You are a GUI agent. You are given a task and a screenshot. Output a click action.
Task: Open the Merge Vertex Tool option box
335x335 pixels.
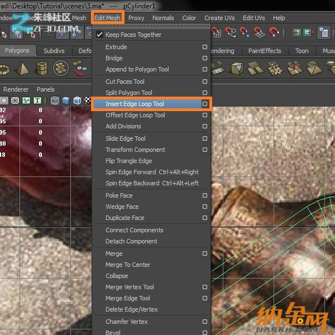[205, 287]
